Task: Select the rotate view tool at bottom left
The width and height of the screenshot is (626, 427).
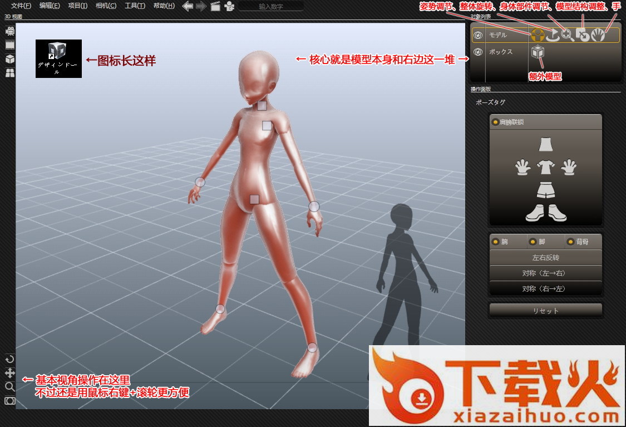Action: [9, 359]
